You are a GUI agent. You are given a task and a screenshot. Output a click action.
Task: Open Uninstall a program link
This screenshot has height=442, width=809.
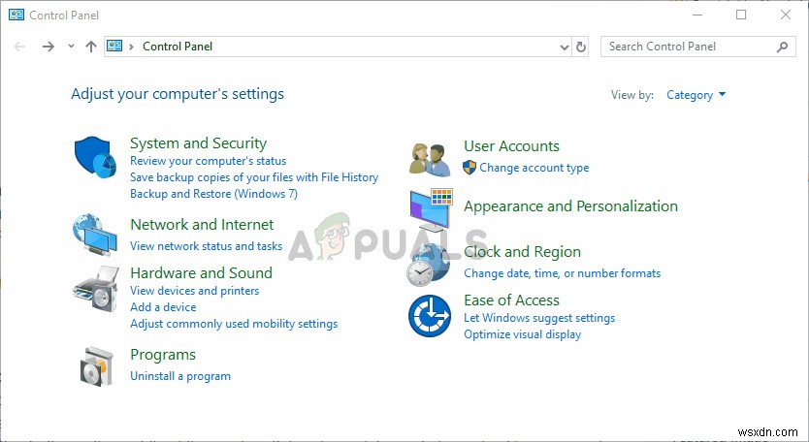point(180,376)
